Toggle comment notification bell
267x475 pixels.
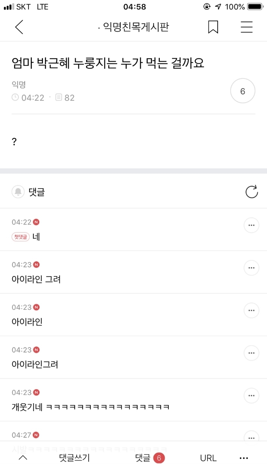[18, 192]
